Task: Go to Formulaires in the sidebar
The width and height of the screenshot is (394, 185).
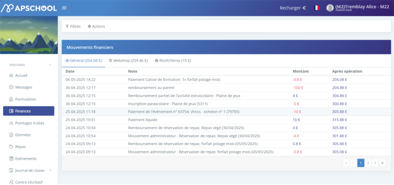Action: tap(25, 99)
